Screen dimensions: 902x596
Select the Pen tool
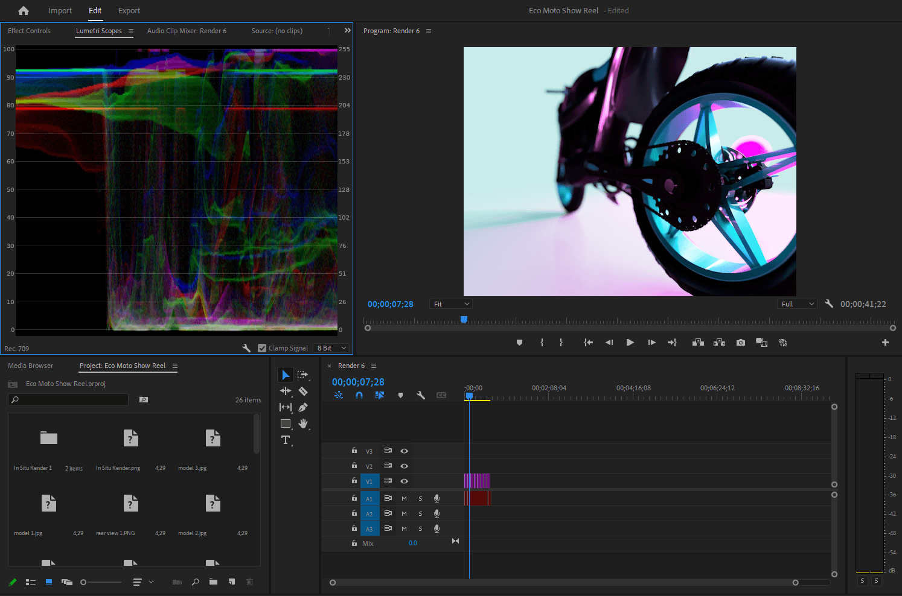(303, 407)
